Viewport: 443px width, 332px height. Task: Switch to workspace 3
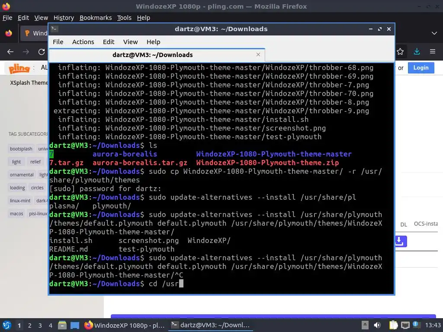40,326
